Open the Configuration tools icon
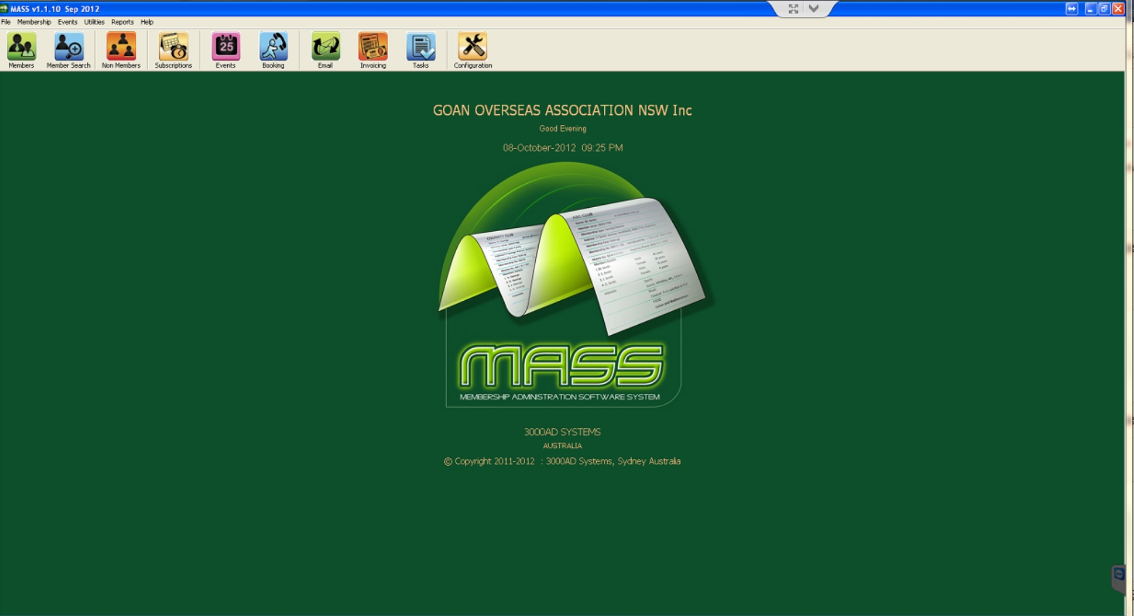Viewport: 1134px width, 616px height. click(x=472, y=47)
